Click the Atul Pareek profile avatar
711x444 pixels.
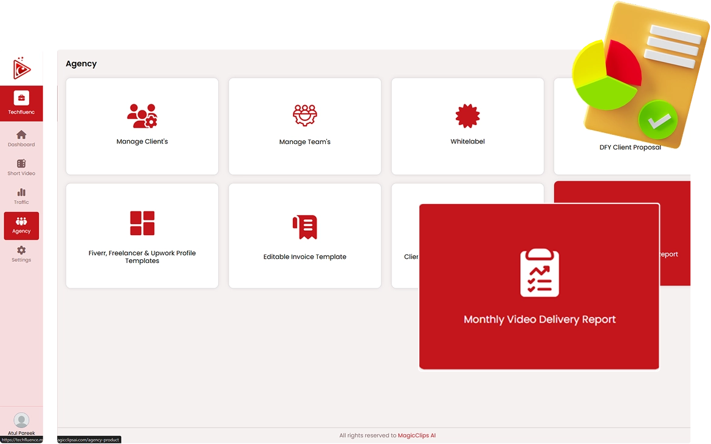21,420
